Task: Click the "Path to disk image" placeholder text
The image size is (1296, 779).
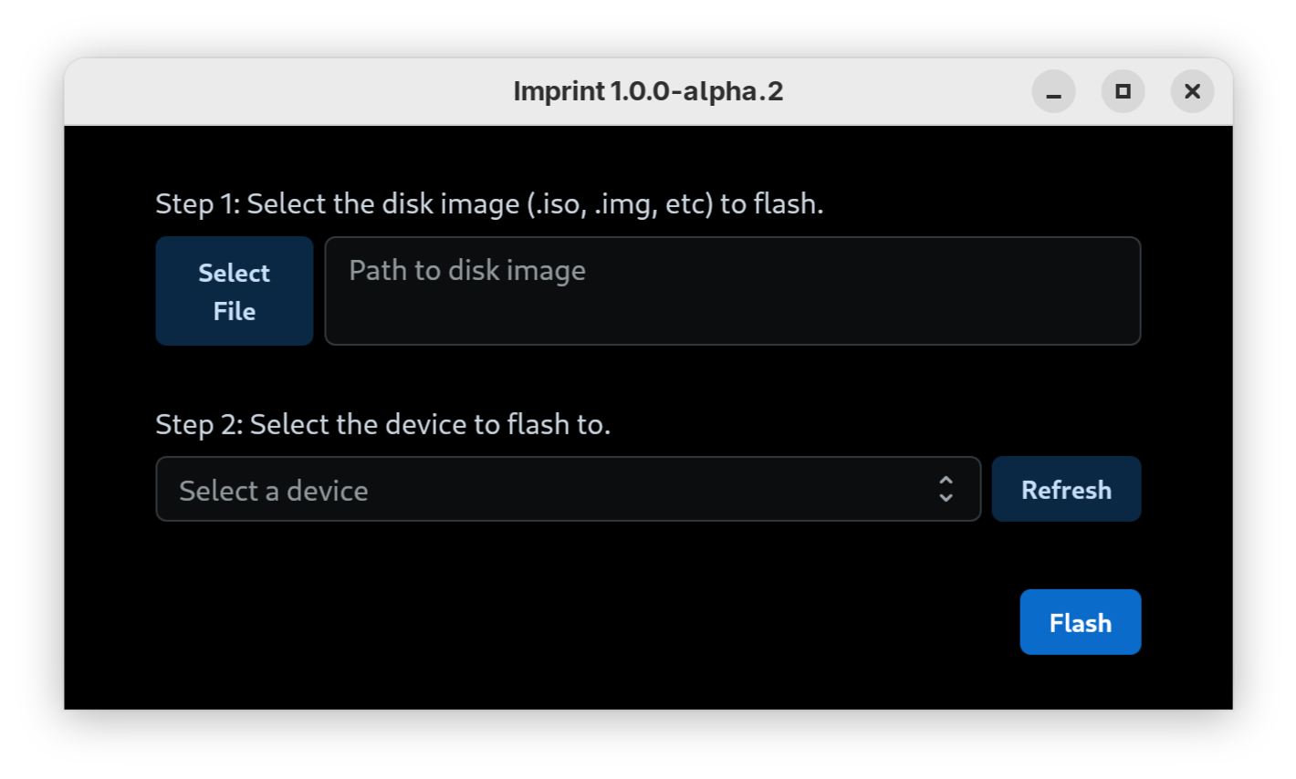Action: [x=467, y=271]
